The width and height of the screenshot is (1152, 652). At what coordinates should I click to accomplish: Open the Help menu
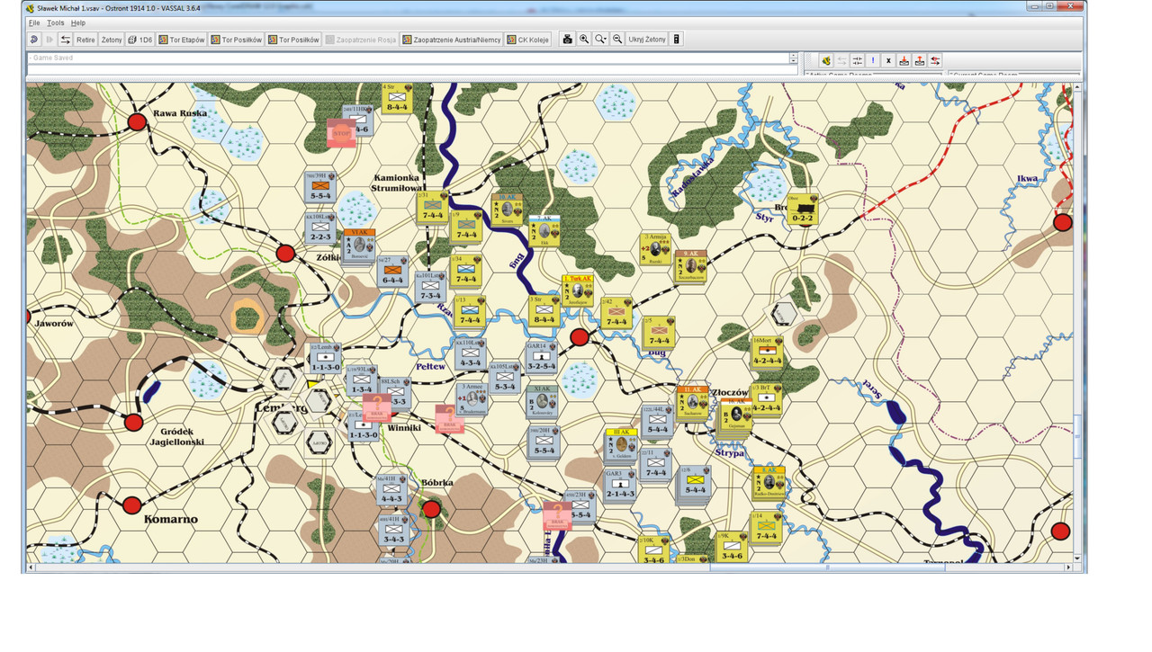coord(78,22)
